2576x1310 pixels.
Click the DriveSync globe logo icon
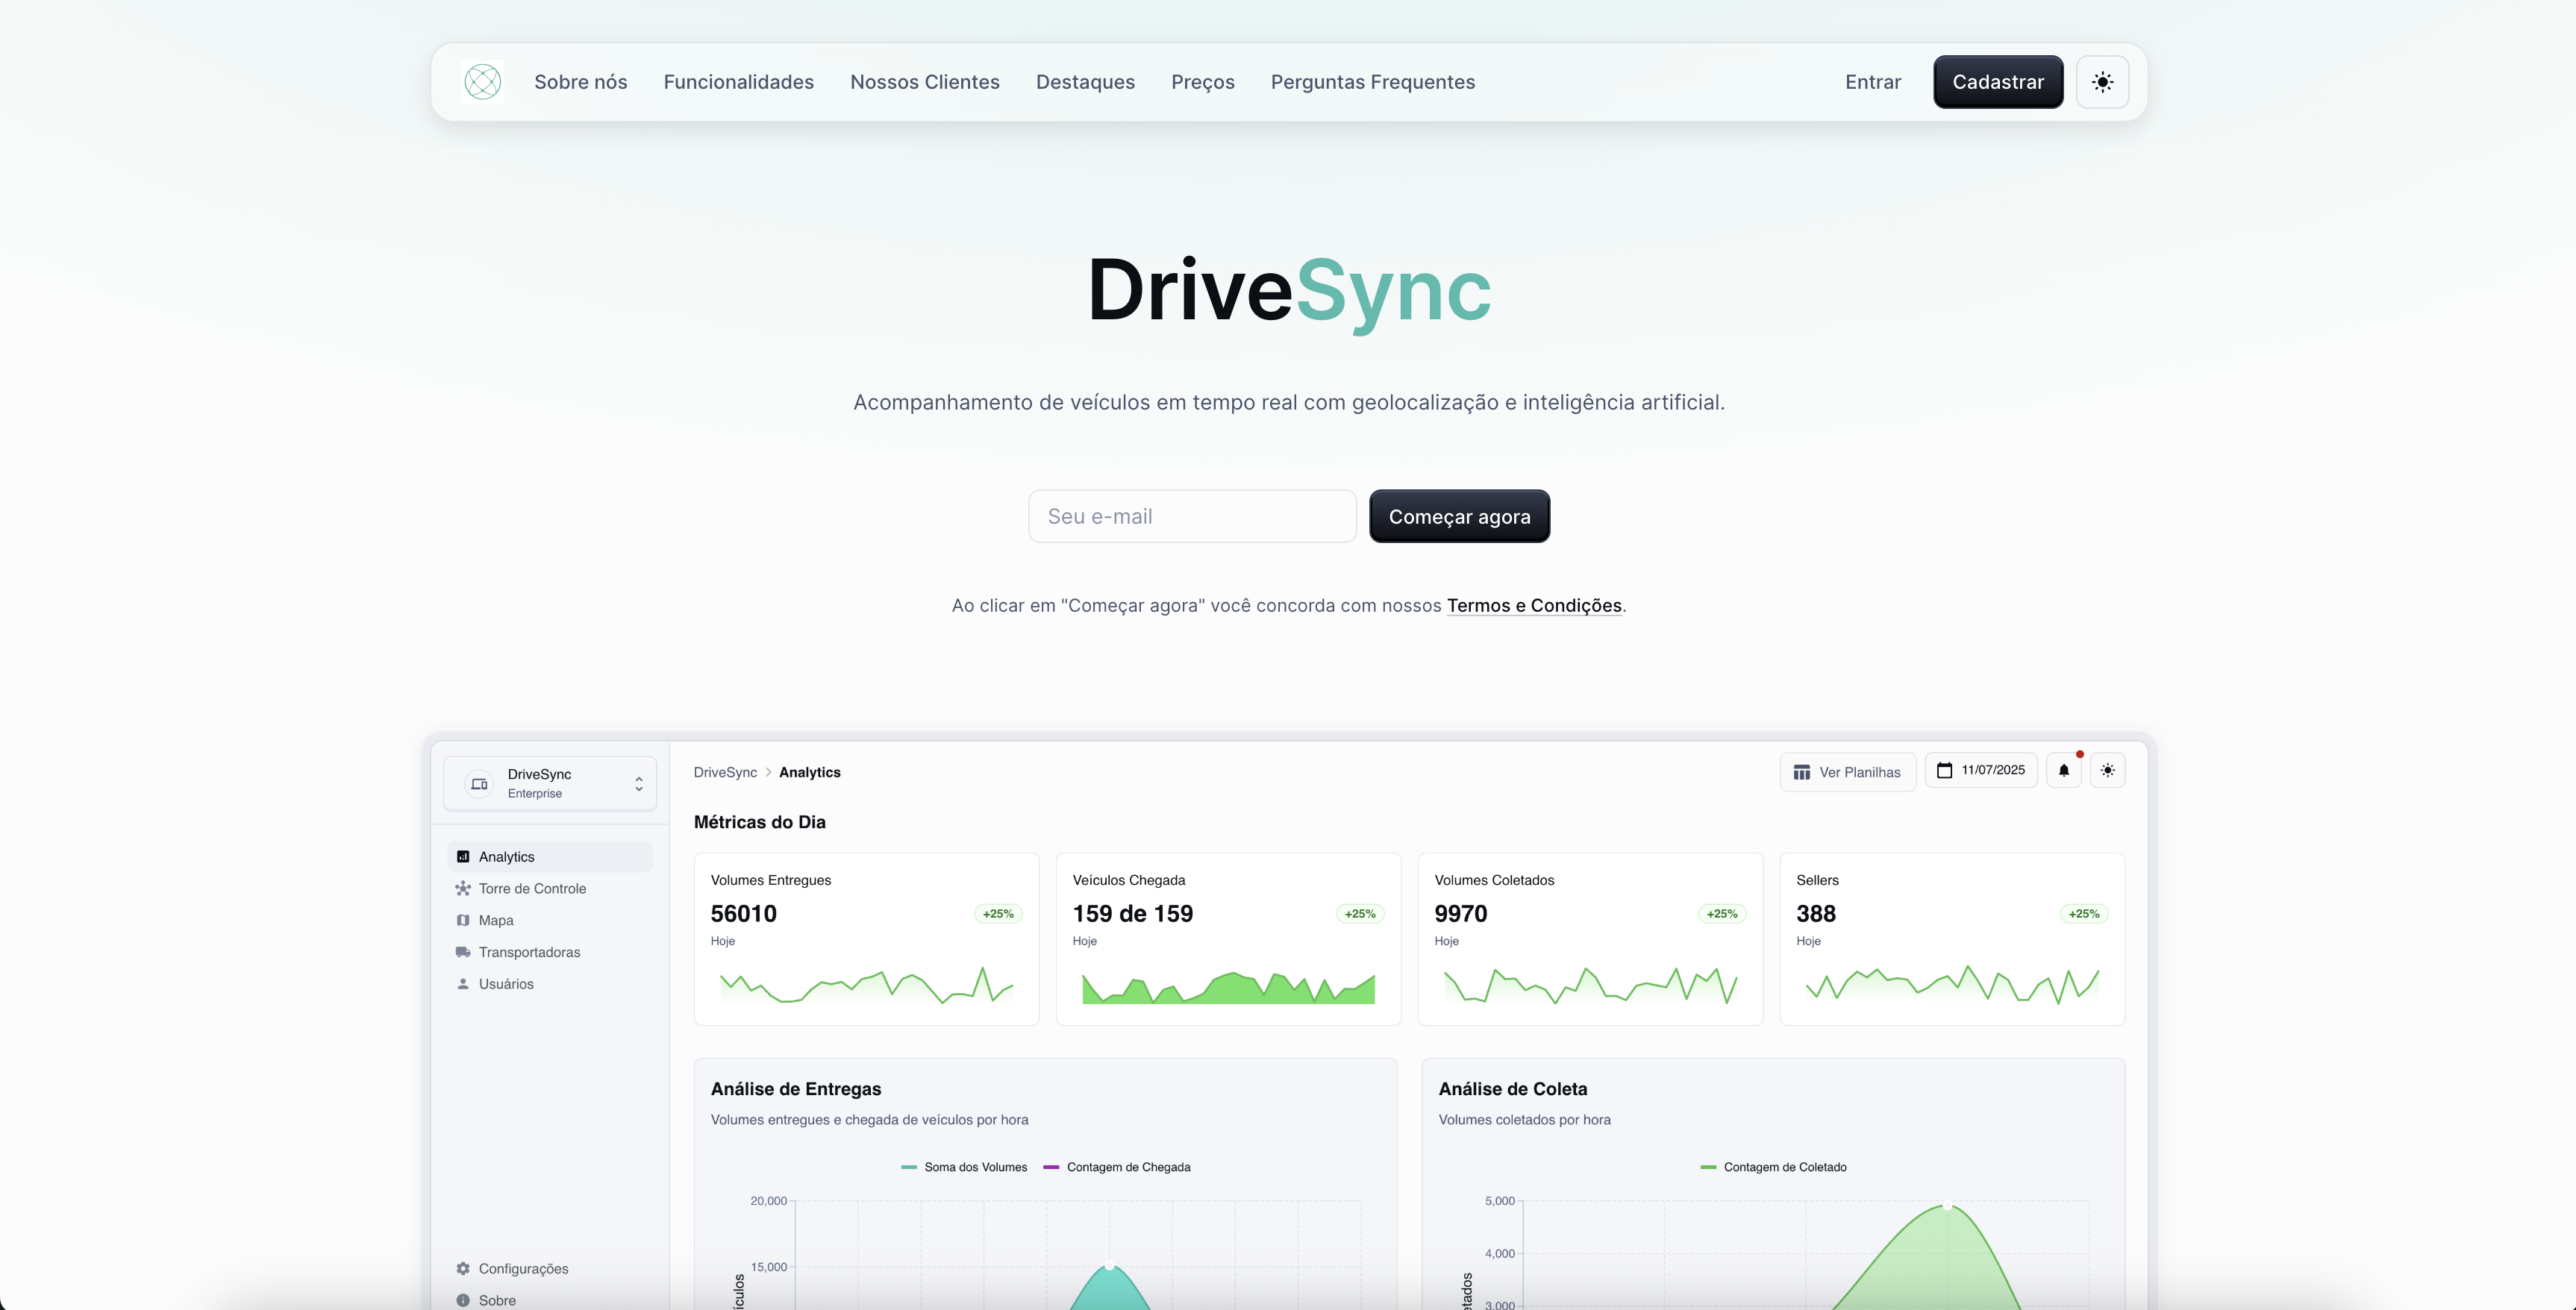(482, 82)
